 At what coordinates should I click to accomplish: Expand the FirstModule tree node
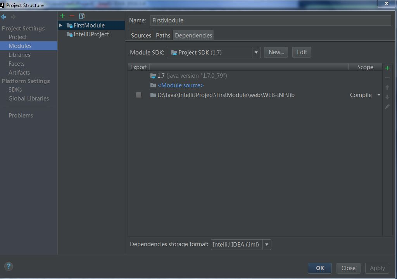(x=61, y=25)
